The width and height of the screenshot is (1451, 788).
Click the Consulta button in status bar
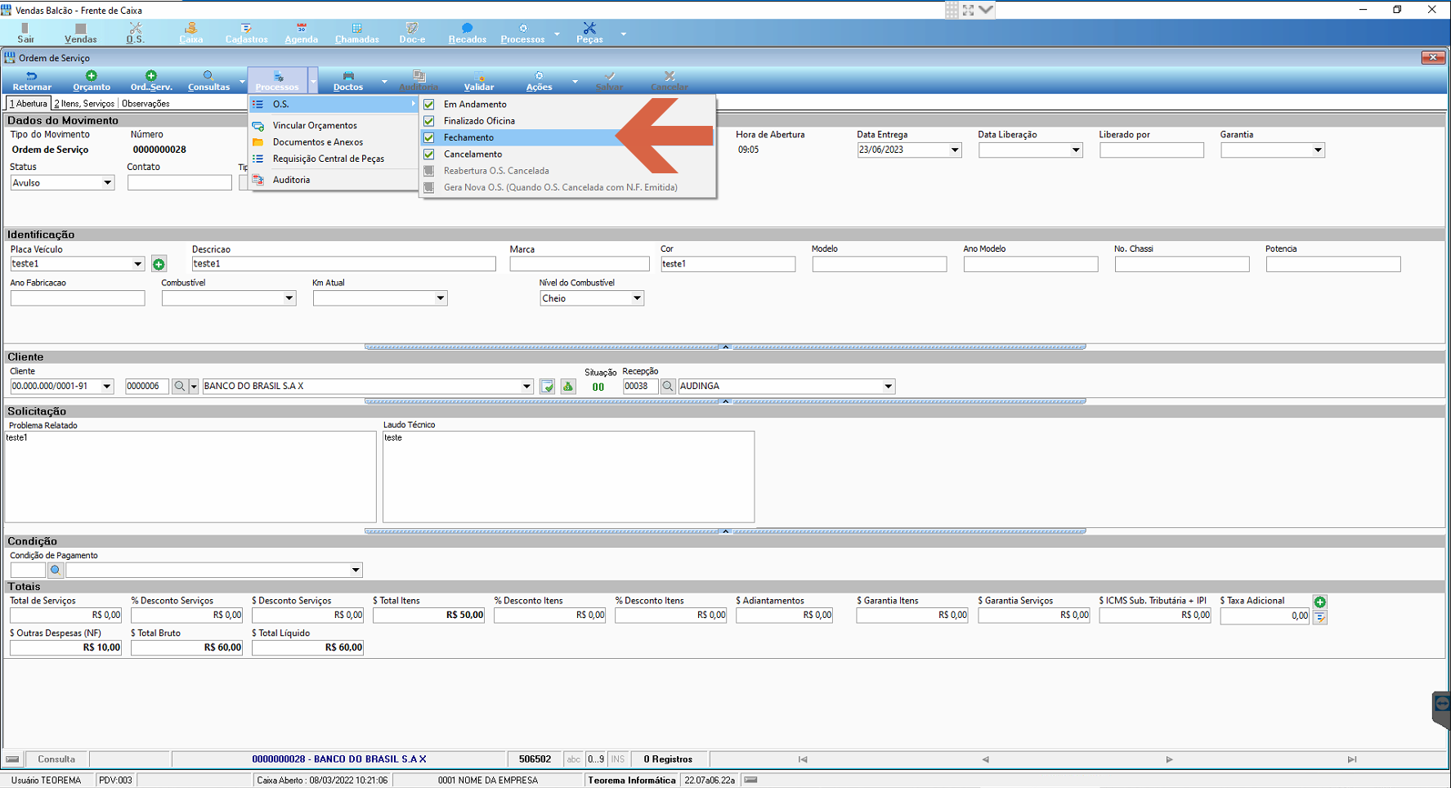click(x=56, y=759)
